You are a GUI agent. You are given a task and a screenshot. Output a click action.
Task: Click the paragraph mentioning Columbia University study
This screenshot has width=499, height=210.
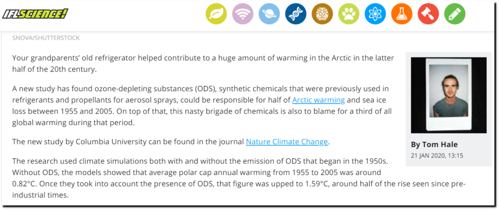tap(171, 142)
